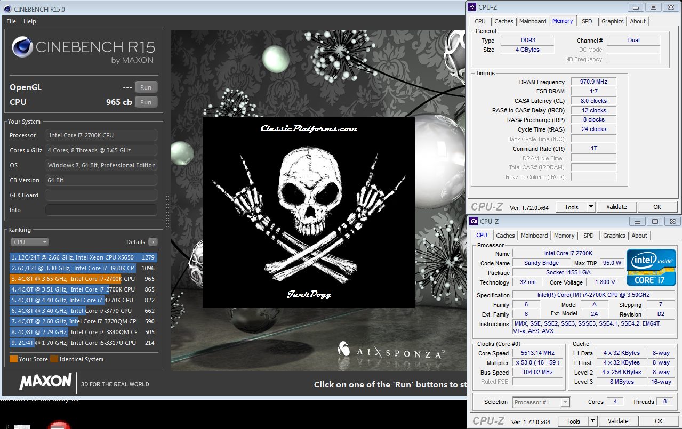Click Validate in top CPU-Z window
The height and width of the screenshot is (429, 682).
tap(616, 207)
